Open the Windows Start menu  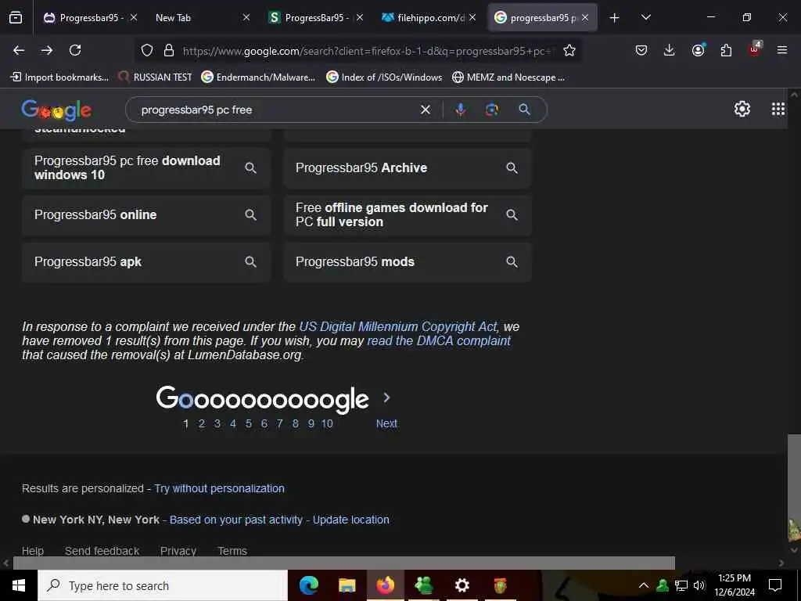(x=19, y=585)
